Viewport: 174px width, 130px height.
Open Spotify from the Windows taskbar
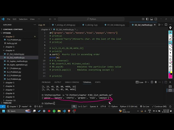click(x=54, y=111)
